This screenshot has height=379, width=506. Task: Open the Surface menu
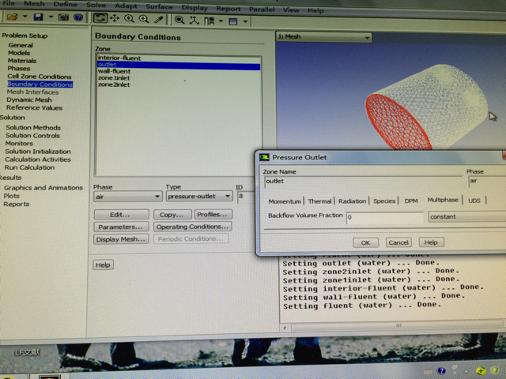tap(160, 7)
